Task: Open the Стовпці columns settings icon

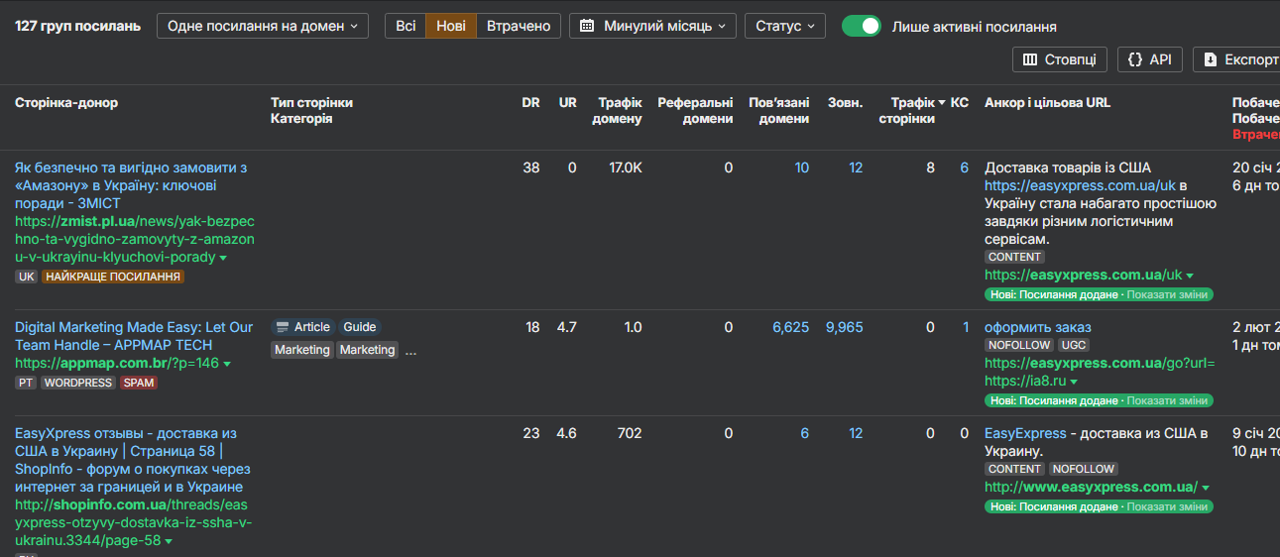Action: 1030,59
